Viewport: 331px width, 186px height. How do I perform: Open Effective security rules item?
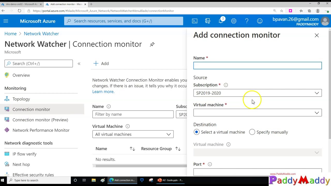[33, 175]
